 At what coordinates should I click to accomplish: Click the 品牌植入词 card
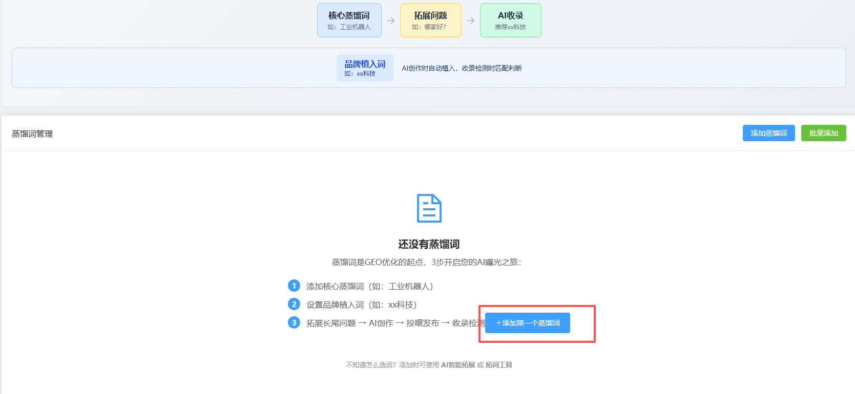coord(365,68)
